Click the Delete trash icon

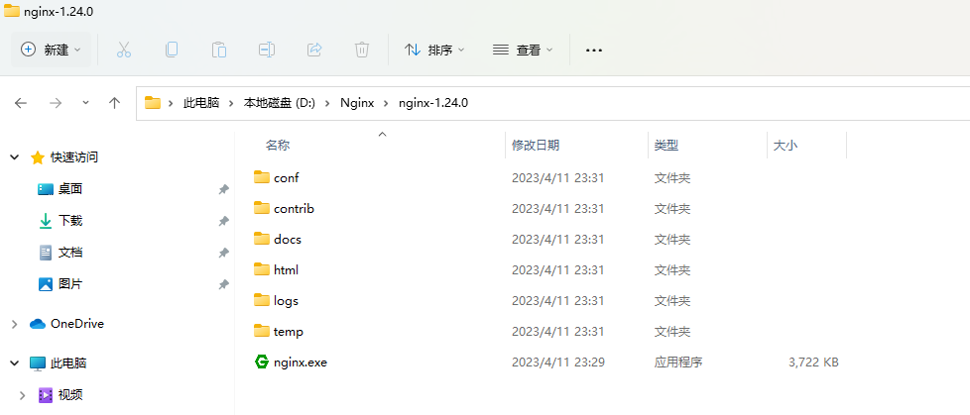362,51
